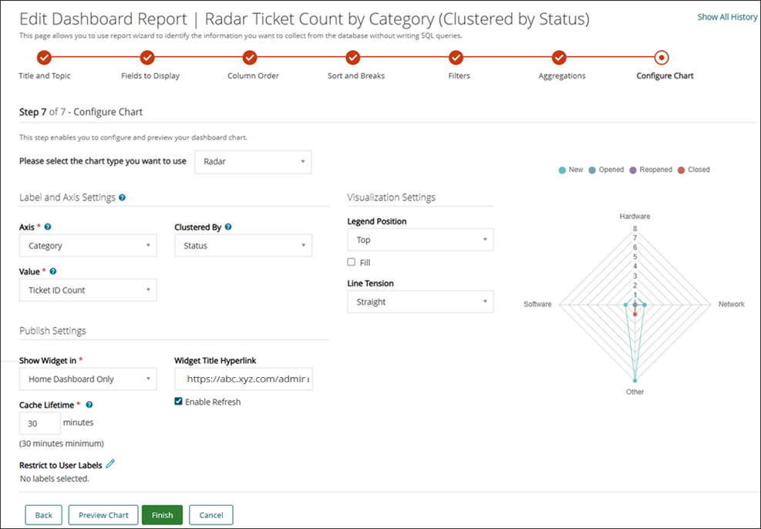Click the Cache Lifetime minutes input field
The height and width of the screenshot is (529, 761).
click(40, 423)
